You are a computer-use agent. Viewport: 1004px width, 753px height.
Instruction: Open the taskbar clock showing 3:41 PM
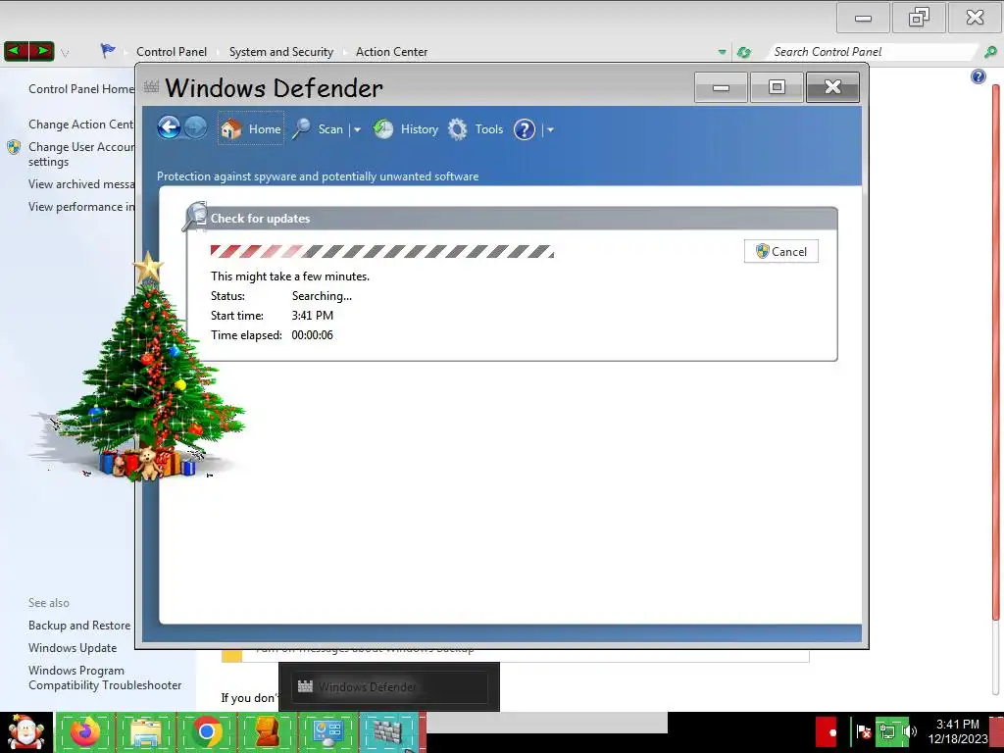(957, 731)
